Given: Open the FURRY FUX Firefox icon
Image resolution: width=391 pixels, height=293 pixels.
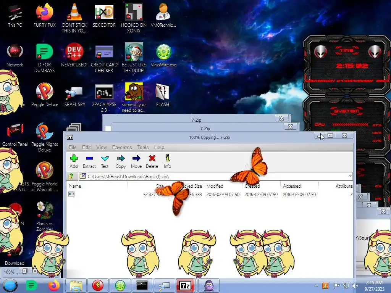Looking at the screenshot, I should coord(45,16).
